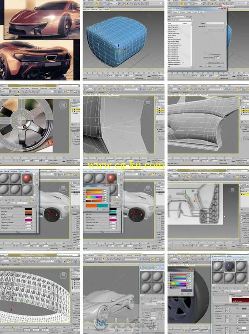Screen dimensions: 249x334
Task: Select red sphere slot in orange car paint editor
Action: pos(27,178)
